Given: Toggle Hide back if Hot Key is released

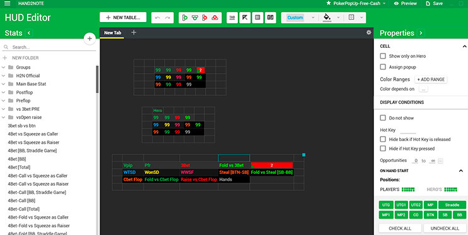Looking at the screenshot, I should (x=383, y=139).
